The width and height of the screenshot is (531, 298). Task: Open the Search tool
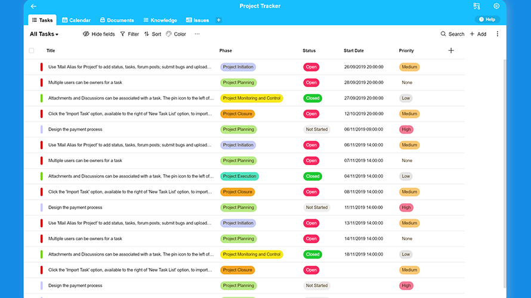tap(452, 34)
